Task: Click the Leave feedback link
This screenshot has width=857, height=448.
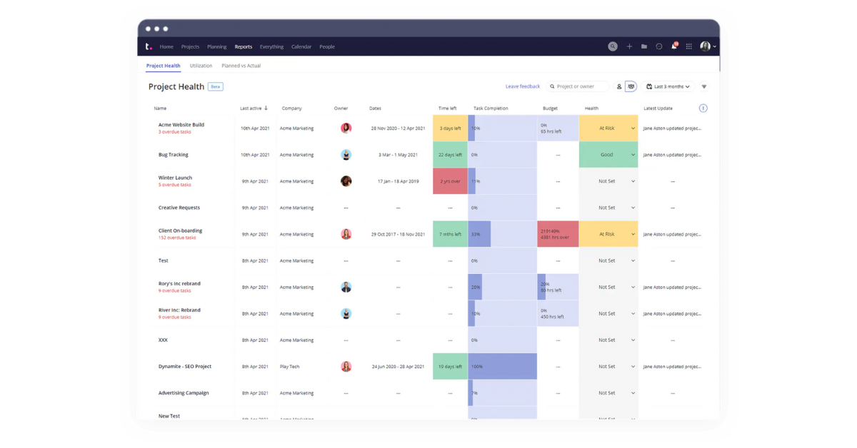Action: coord(523,86)
